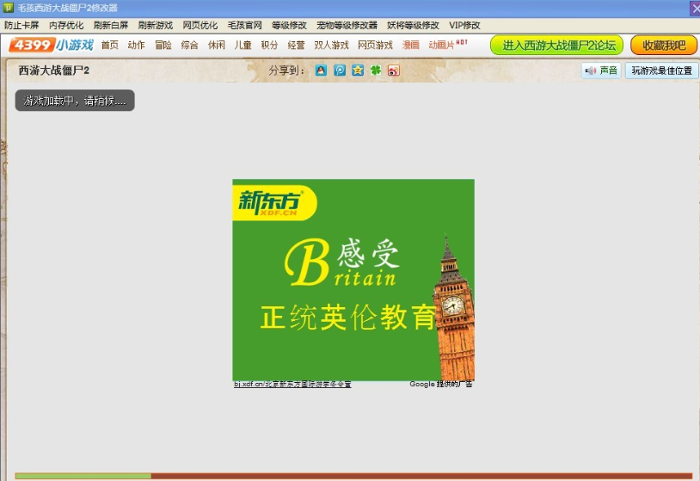Screen dimensions: 700x481
Task: Share to Tencent Pengyou icon
Action: [x=340, y=70]
